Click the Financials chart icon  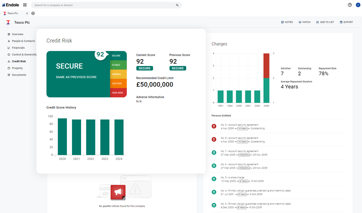(x=9, y=48)
